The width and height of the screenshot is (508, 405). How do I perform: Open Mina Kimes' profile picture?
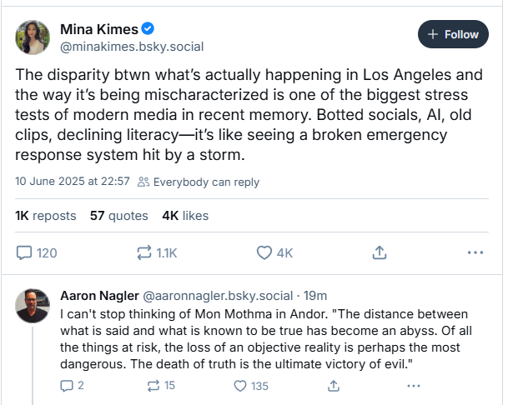pyautogui.click(x=33, y=37)
